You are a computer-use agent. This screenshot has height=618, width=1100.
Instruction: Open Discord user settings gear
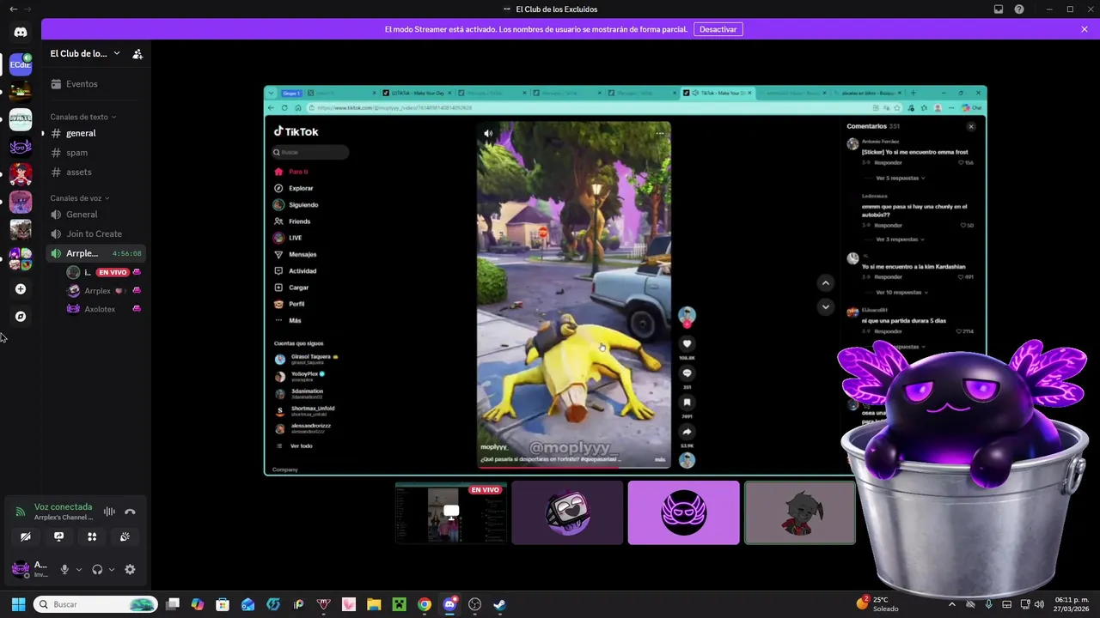130,569
